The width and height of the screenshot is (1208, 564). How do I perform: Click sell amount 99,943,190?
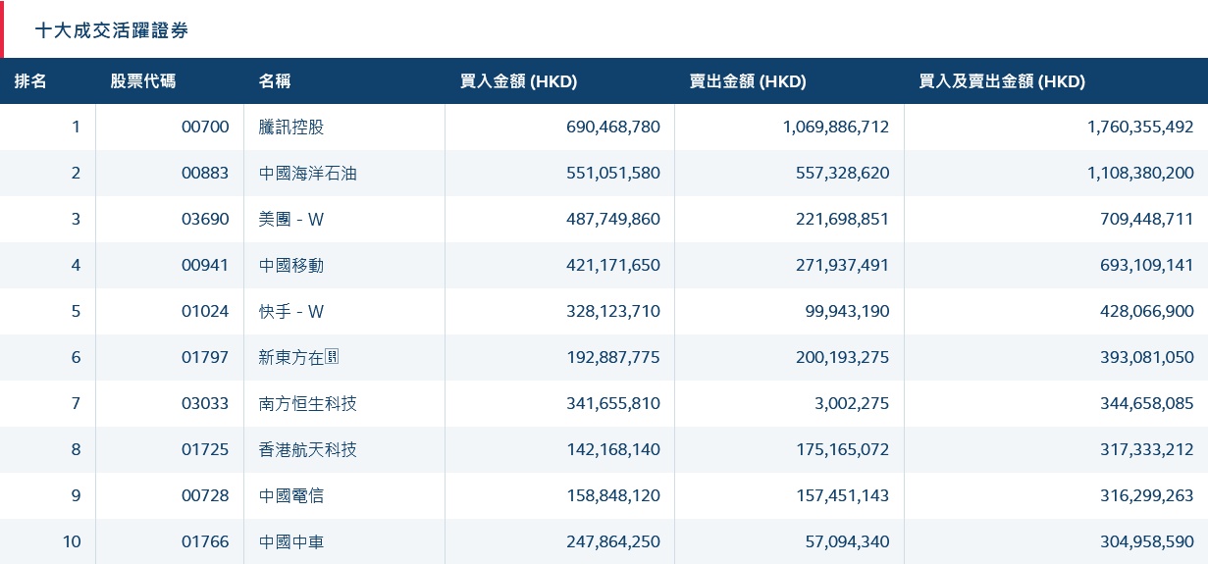[847, 311]
